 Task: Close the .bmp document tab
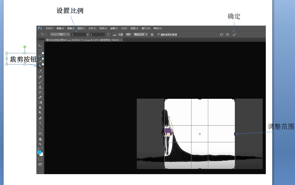click(x=121, y=40)
